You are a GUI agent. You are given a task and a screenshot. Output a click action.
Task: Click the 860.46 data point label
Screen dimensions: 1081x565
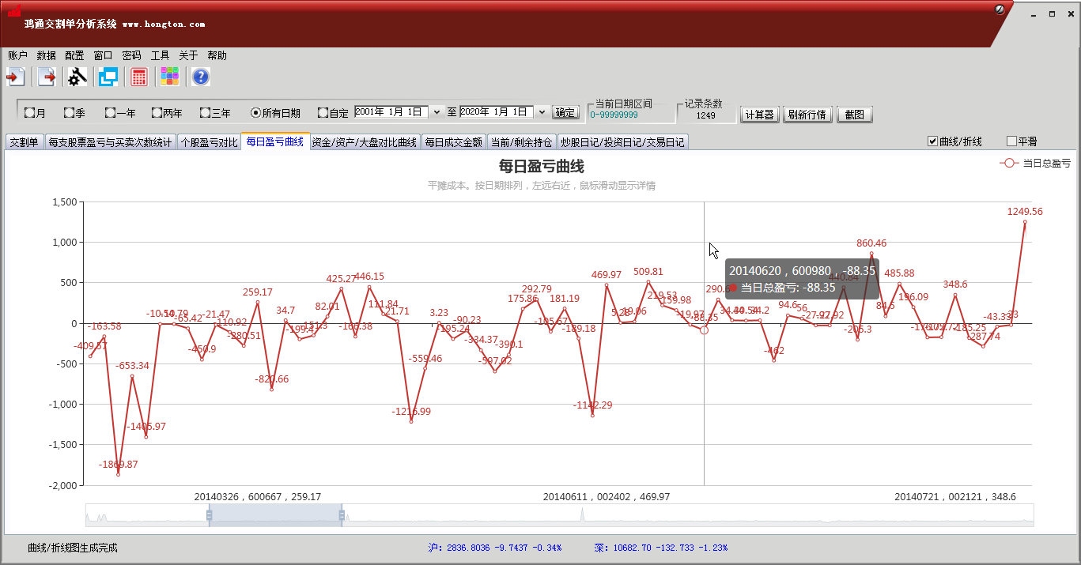coord(871,243)
